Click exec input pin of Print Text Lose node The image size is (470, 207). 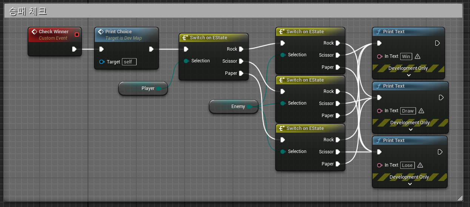click(379, 152)
